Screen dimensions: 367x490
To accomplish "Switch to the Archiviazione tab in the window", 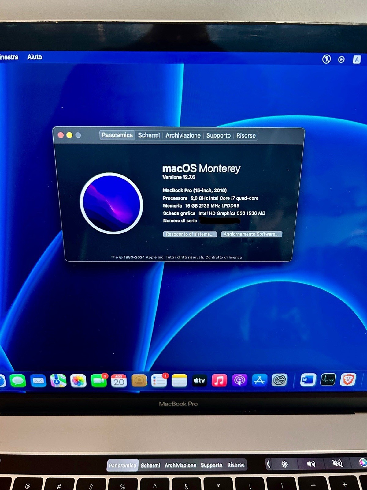I will point(183,135).
